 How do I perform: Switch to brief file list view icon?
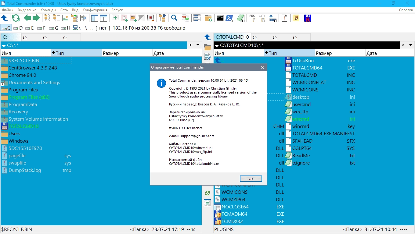47,18
